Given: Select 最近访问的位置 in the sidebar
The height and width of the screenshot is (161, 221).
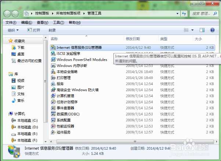Looking at the screenshot, I should click(29, 61).
